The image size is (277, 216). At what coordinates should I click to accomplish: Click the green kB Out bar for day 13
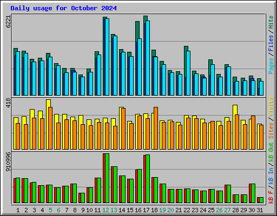pyautogui.click(x=115, y=185)
